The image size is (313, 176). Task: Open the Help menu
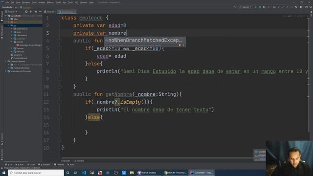coord(91,2)
